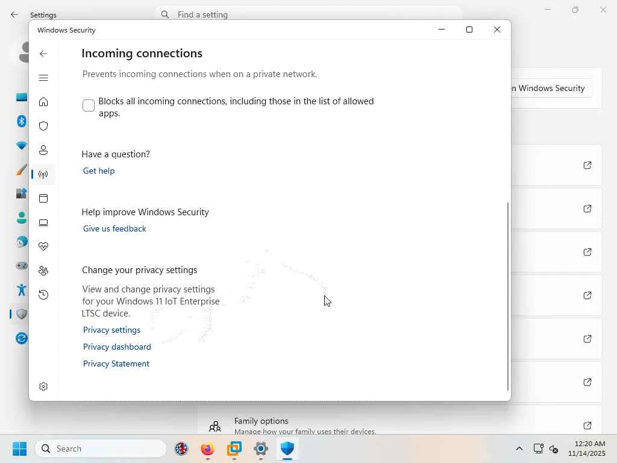Click Windows Security vertical scrollbar
This screenshot has height=463, width=617.
[x=507, y=296]
